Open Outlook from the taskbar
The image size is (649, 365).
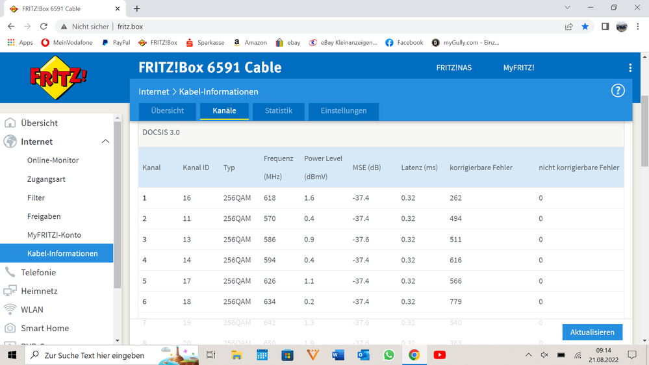tap(363, 355)
